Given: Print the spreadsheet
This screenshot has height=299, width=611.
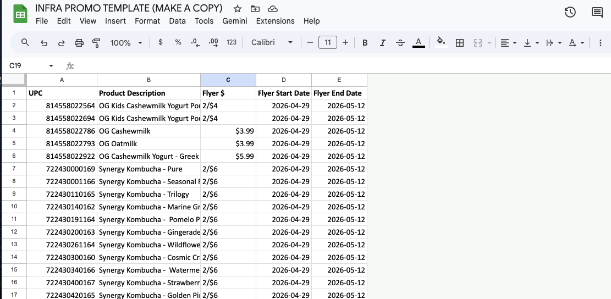Looking at the screenshot, I should pos(79,43).
